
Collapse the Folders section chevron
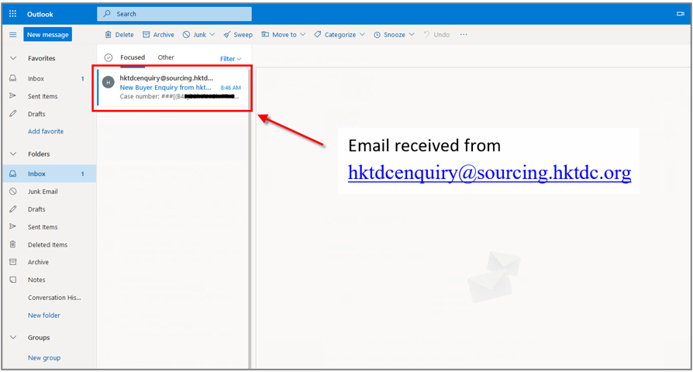tap(13, 153)
